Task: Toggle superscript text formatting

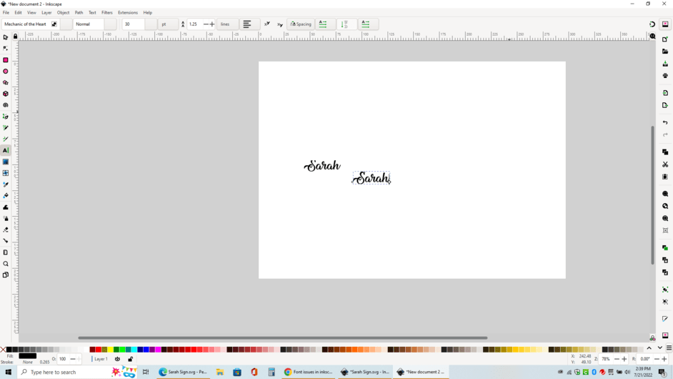Action: tap(267, 24)
